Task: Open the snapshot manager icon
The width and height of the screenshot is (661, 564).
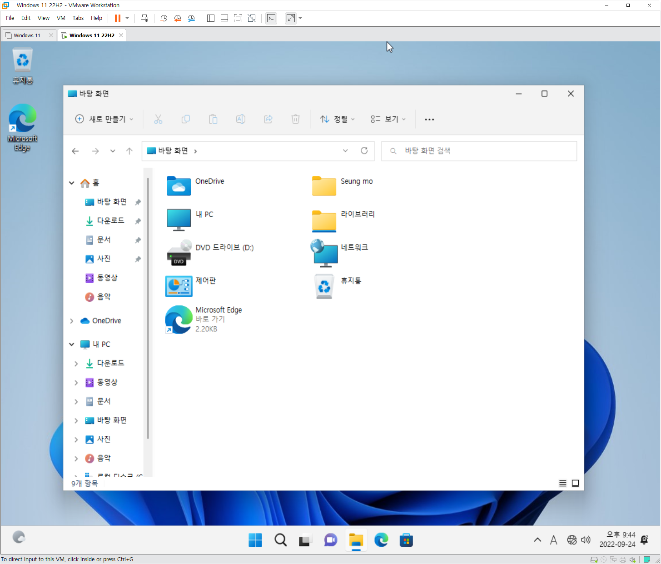Action: [191, 18]
